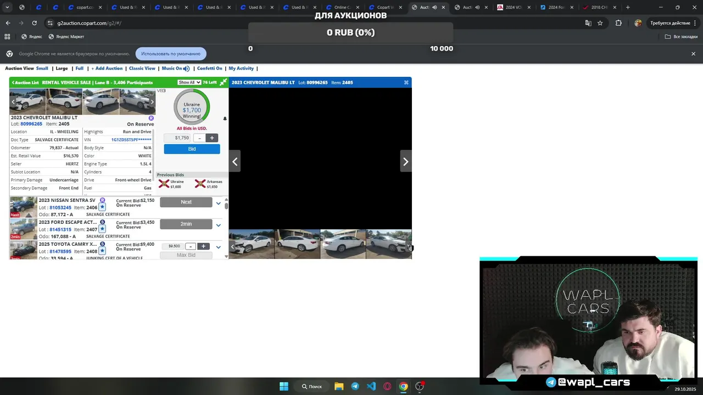The height and width of the screenshot is (395, 703).
Task: Open lot number 80996265 link
Action: pos(31,124)
